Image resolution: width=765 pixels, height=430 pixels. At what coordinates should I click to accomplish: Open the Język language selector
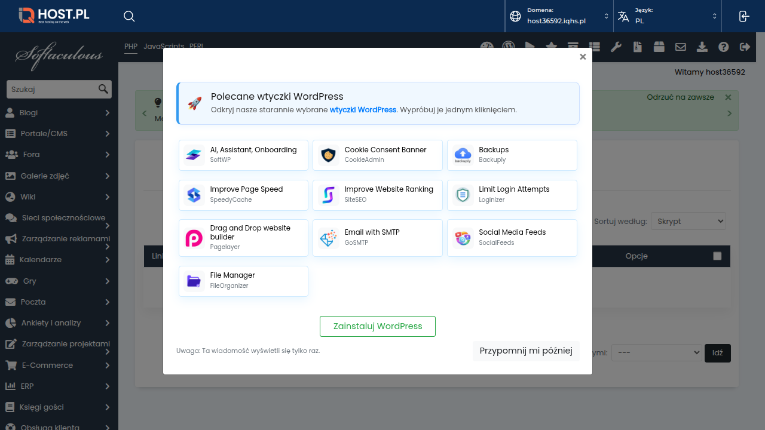pyautogui.click(x=668, y=16)
